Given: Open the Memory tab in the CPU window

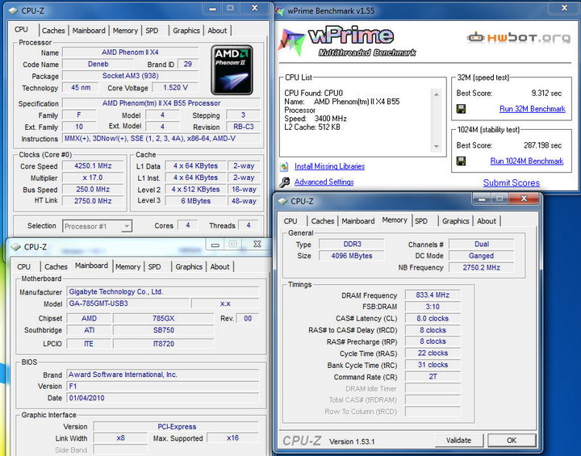Looking at the screenshot, I should click(125, 31).
